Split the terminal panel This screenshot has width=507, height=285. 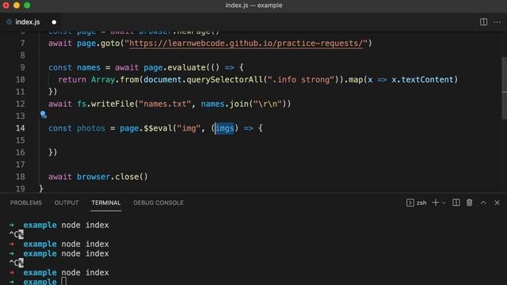click(456, 203)
